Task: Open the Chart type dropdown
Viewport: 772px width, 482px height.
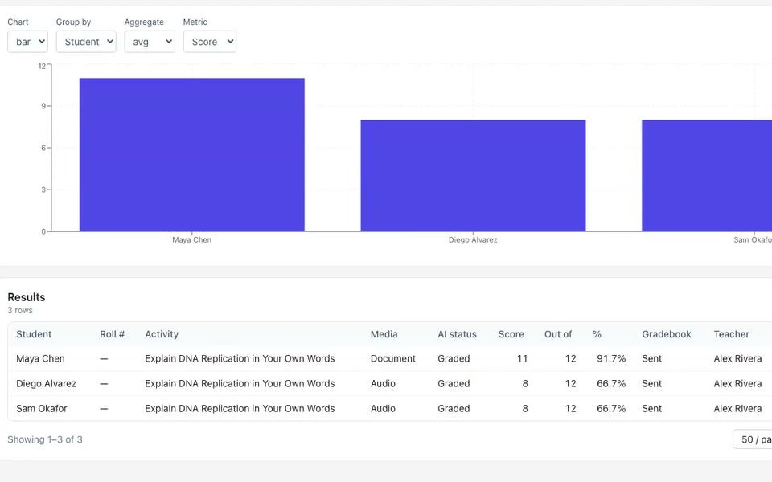Action: point(27,42)
